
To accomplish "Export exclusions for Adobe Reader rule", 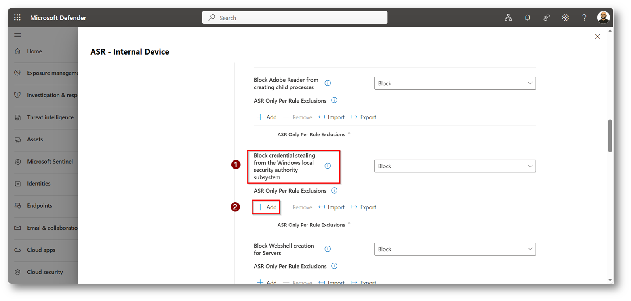I will click(363, 117).
